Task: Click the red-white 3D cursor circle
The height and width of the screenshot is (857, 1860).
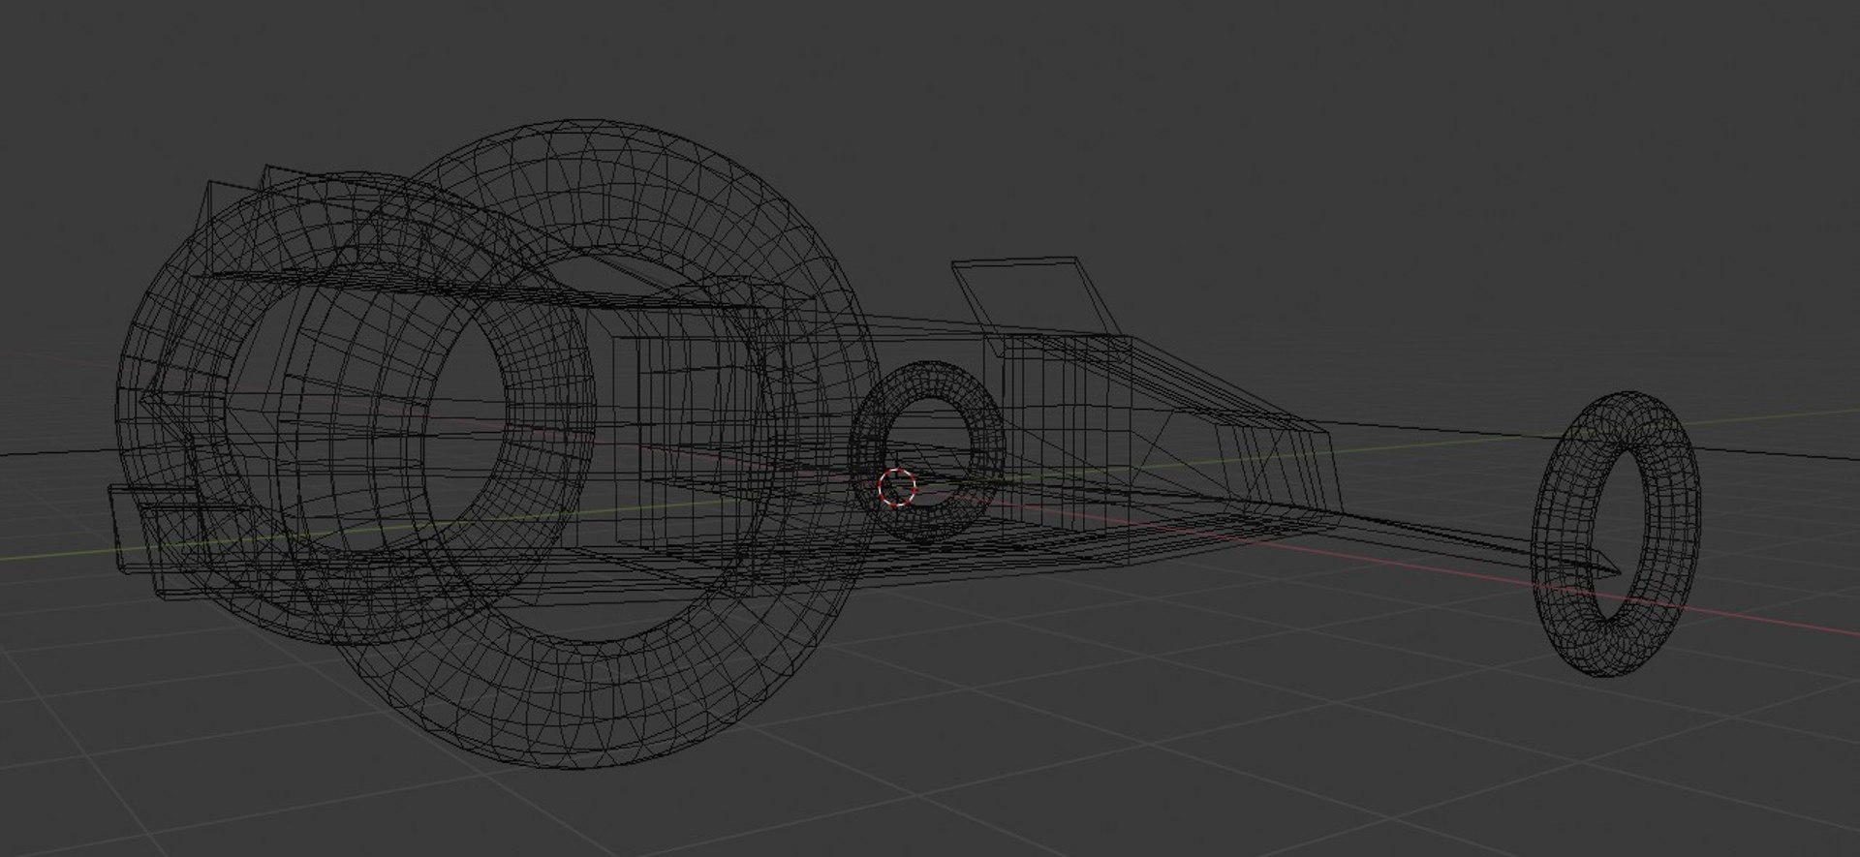Action: 897,487
